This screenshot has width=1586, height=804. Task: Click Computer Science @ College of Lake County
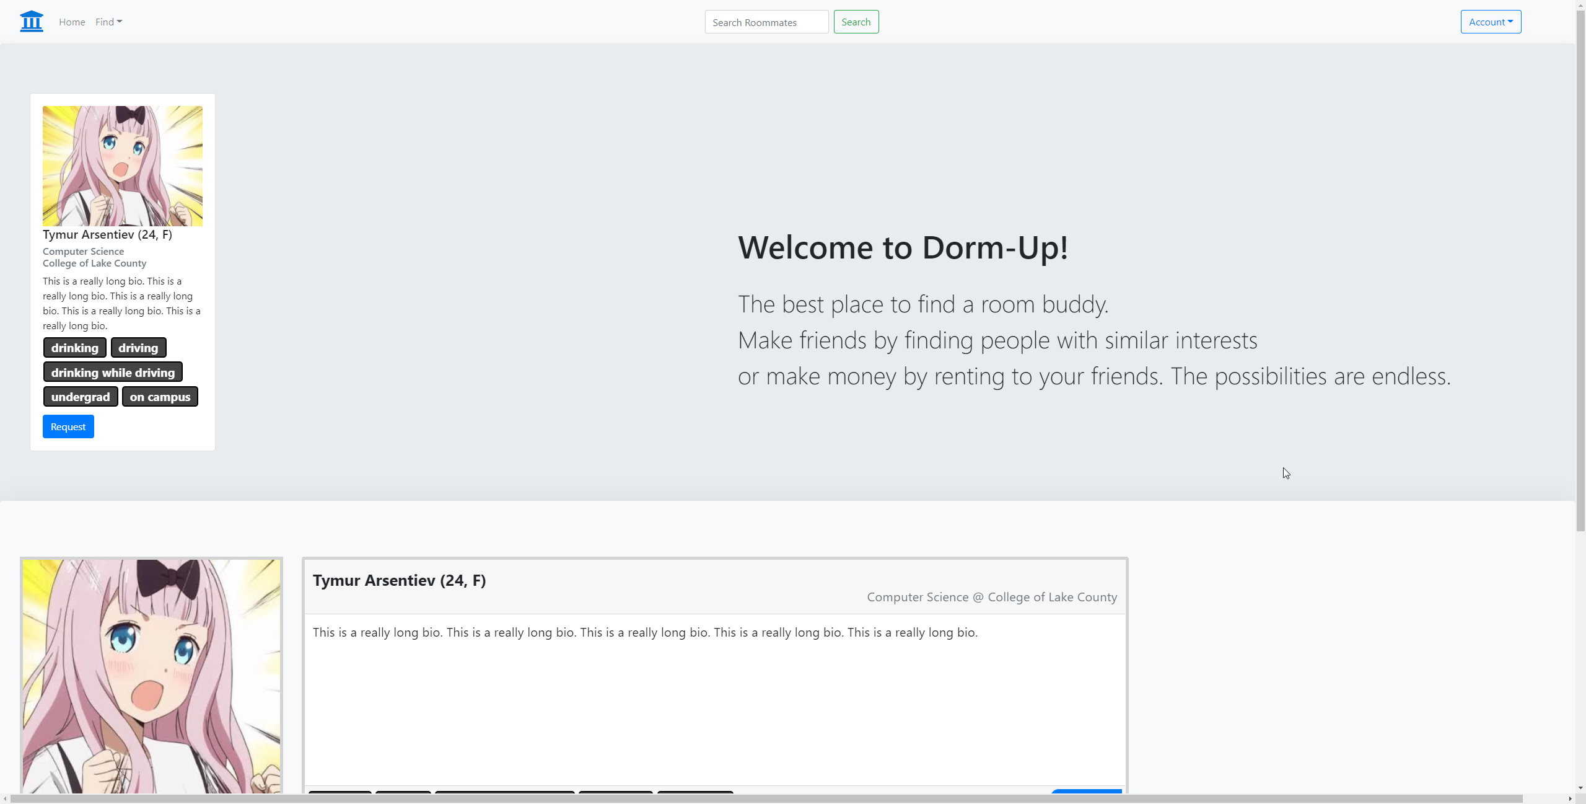[x=991, y=597]
